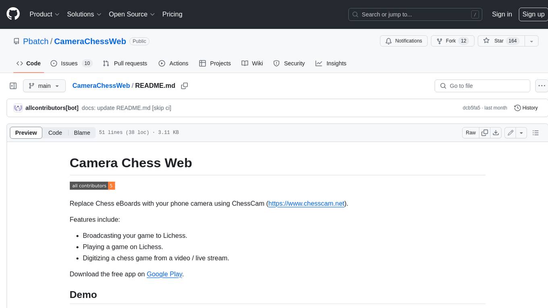Open the more file actions menu

[x=542, y=86]
